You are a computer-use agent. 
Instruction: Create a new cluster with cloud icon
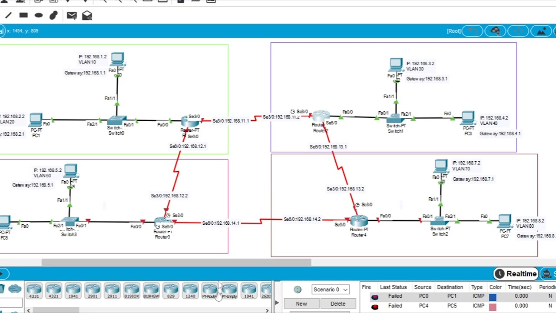[495, 31]
